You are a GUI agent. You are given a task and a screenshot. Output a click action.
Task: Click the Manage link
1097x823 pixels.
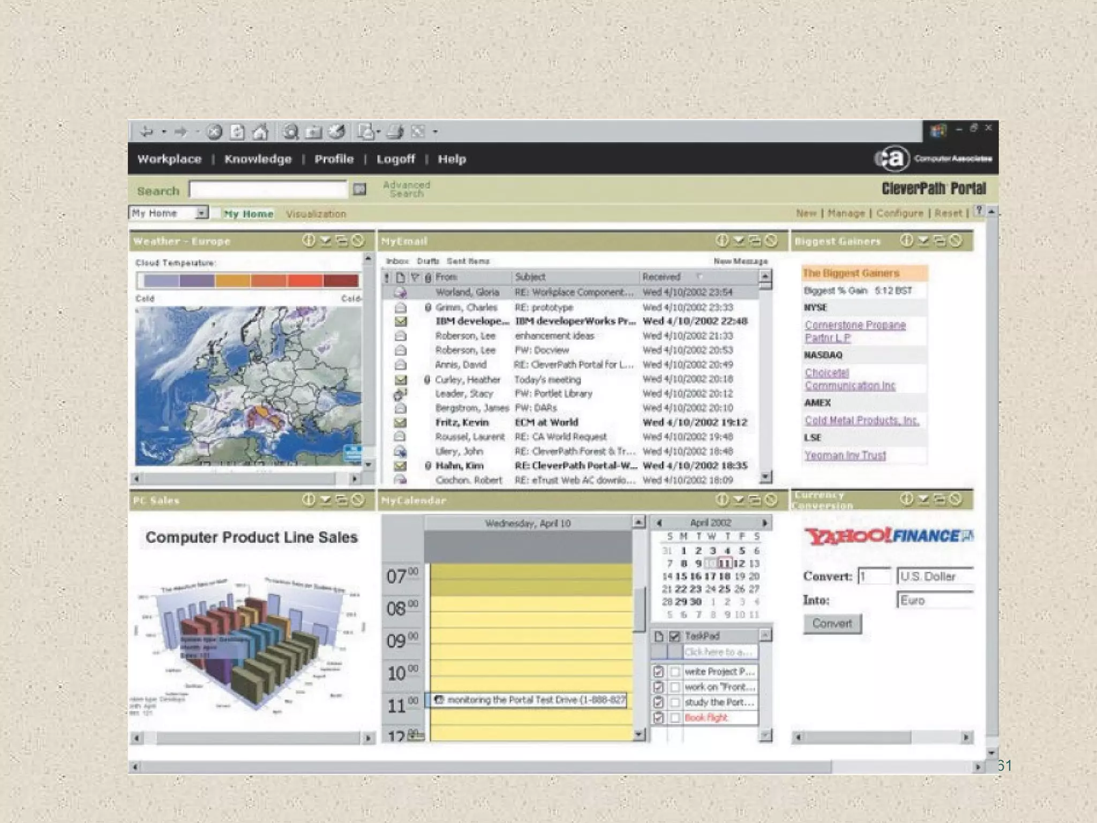846,213
